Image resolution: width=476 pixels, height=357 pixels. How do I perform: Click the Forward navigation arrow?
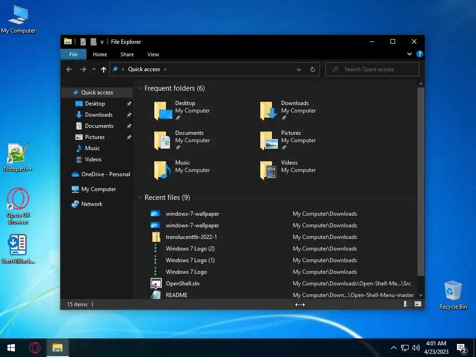[x=83, y=69]
